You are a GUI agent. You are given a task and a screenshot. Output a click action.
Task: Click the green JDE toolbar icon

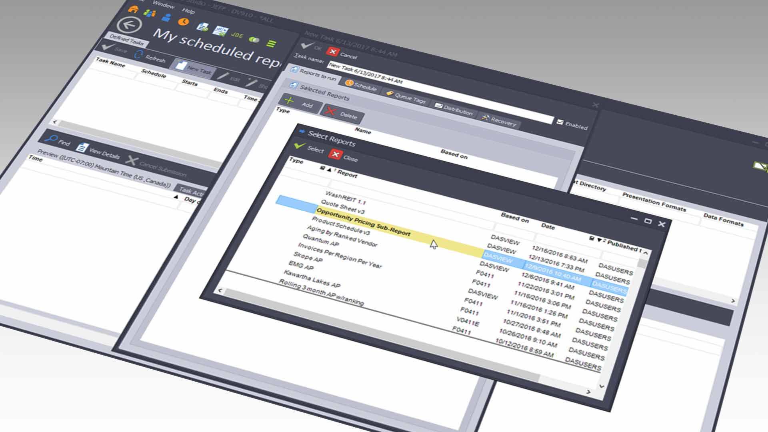coord(237,35)
